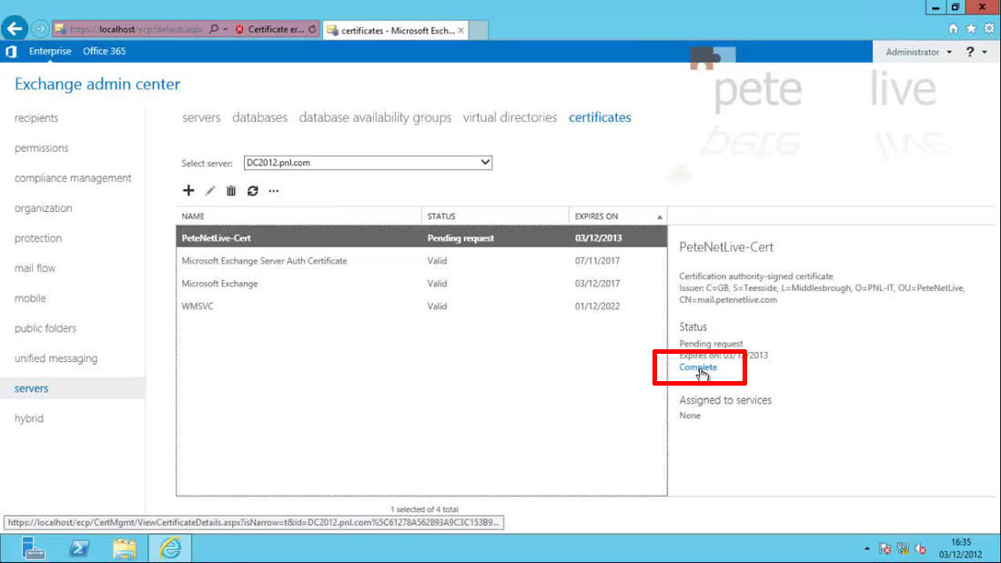Open the mobile section
Viewport: 1001px width, 563px height.
30,298
